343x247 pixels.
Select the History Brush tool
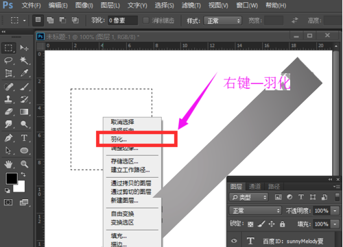pos(24,99)
